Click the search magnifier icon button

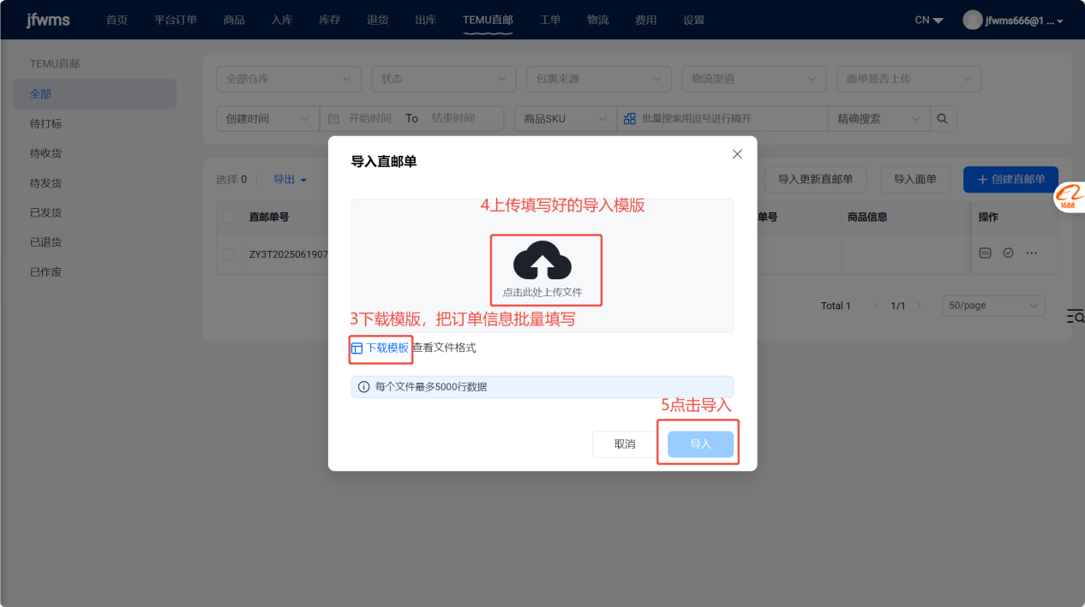943,119
